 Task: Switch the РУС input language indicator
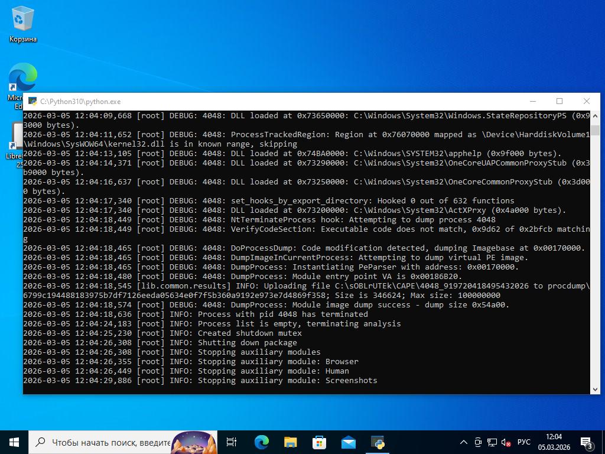click(523, 442)
